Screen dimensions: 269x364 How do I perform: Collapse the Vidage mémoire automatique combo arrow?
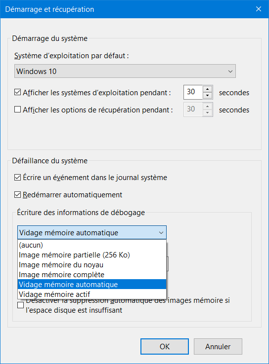coord(161,233)
